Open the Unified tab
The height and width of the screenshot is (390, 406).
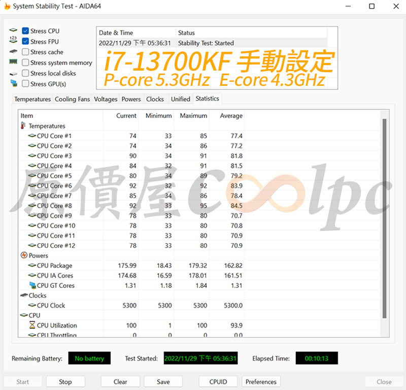tap(181, 99)
